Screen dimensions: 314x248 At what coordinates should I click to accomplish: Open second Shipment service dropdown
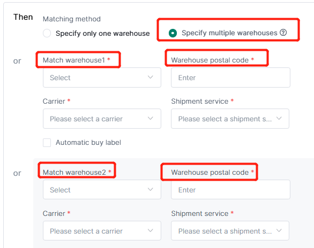[x=230, y=230]
